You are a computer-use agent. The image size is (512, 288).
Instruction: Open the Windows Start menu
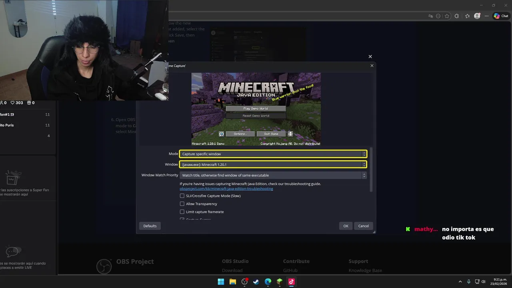pos(221,282)
